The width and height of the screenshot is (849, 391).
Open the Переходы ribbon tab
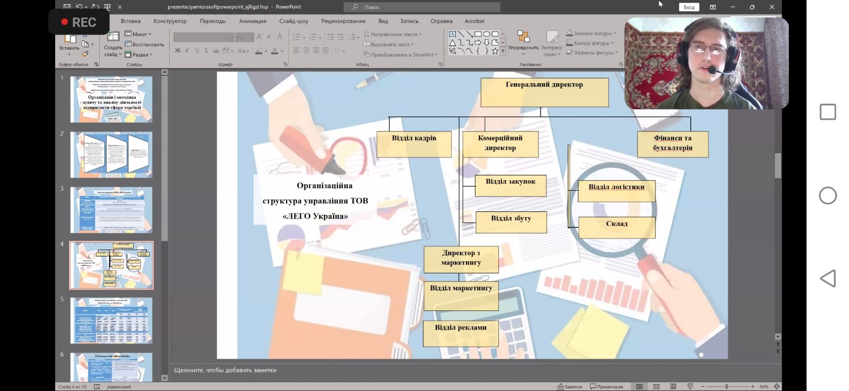(213, 21)
